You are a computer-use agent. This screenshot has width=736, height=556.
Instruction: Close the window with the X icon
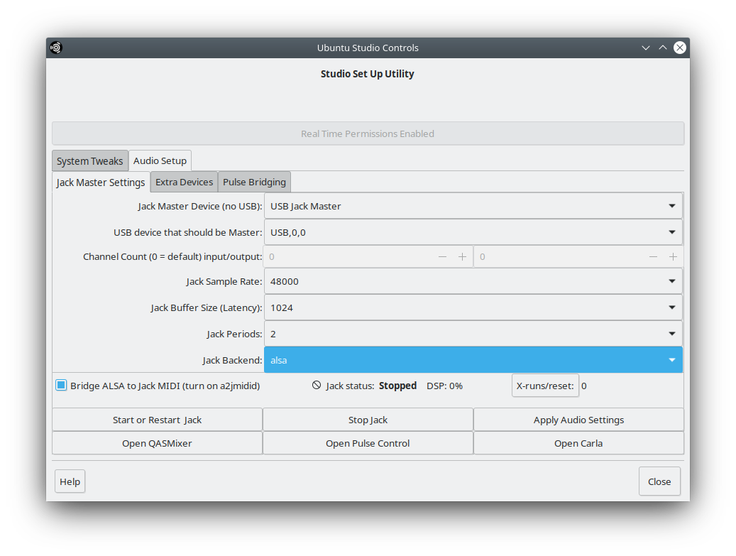[x=679, y=48]
